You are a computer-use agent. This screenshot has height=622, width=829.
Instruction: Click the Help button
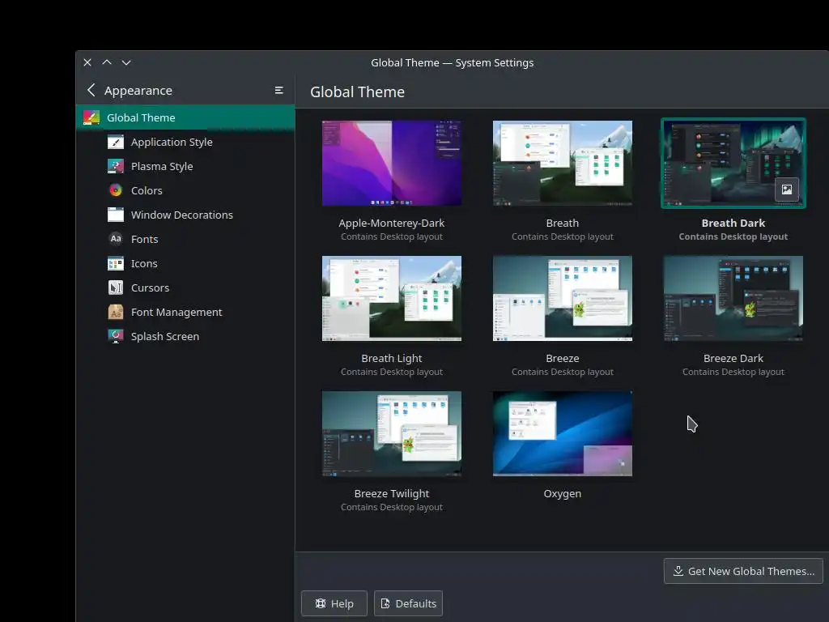pos(334,603)
